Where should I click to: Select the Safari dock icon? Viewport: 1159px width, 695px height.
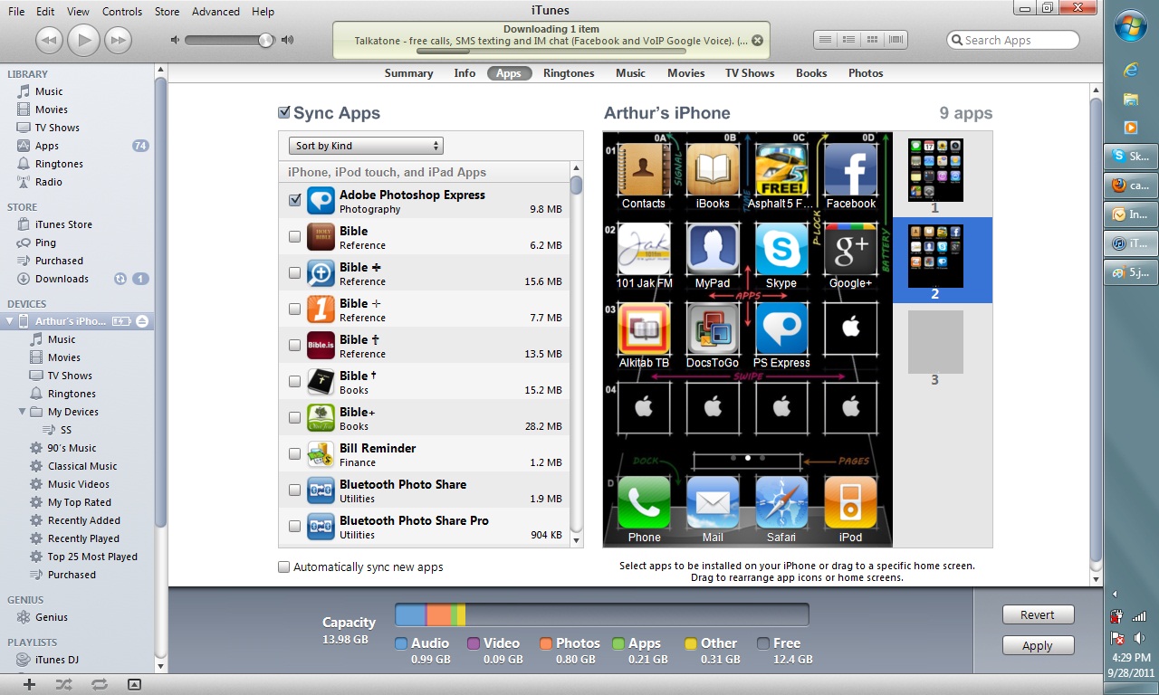tap(781, 503)
